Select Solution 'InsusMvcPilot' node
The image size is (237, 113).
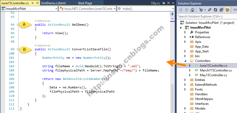(x=210, y=23)
